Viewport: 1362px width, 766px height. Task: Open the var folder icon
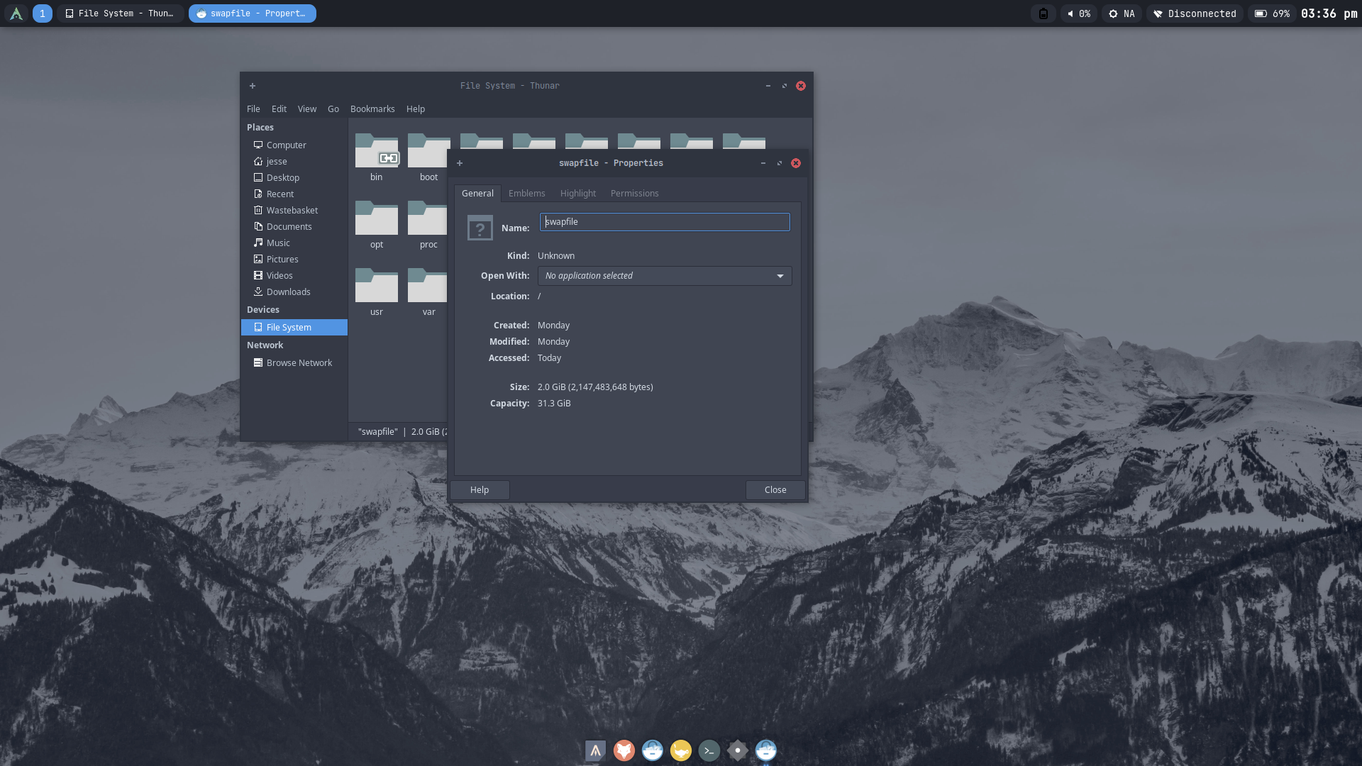click(427, 285)
